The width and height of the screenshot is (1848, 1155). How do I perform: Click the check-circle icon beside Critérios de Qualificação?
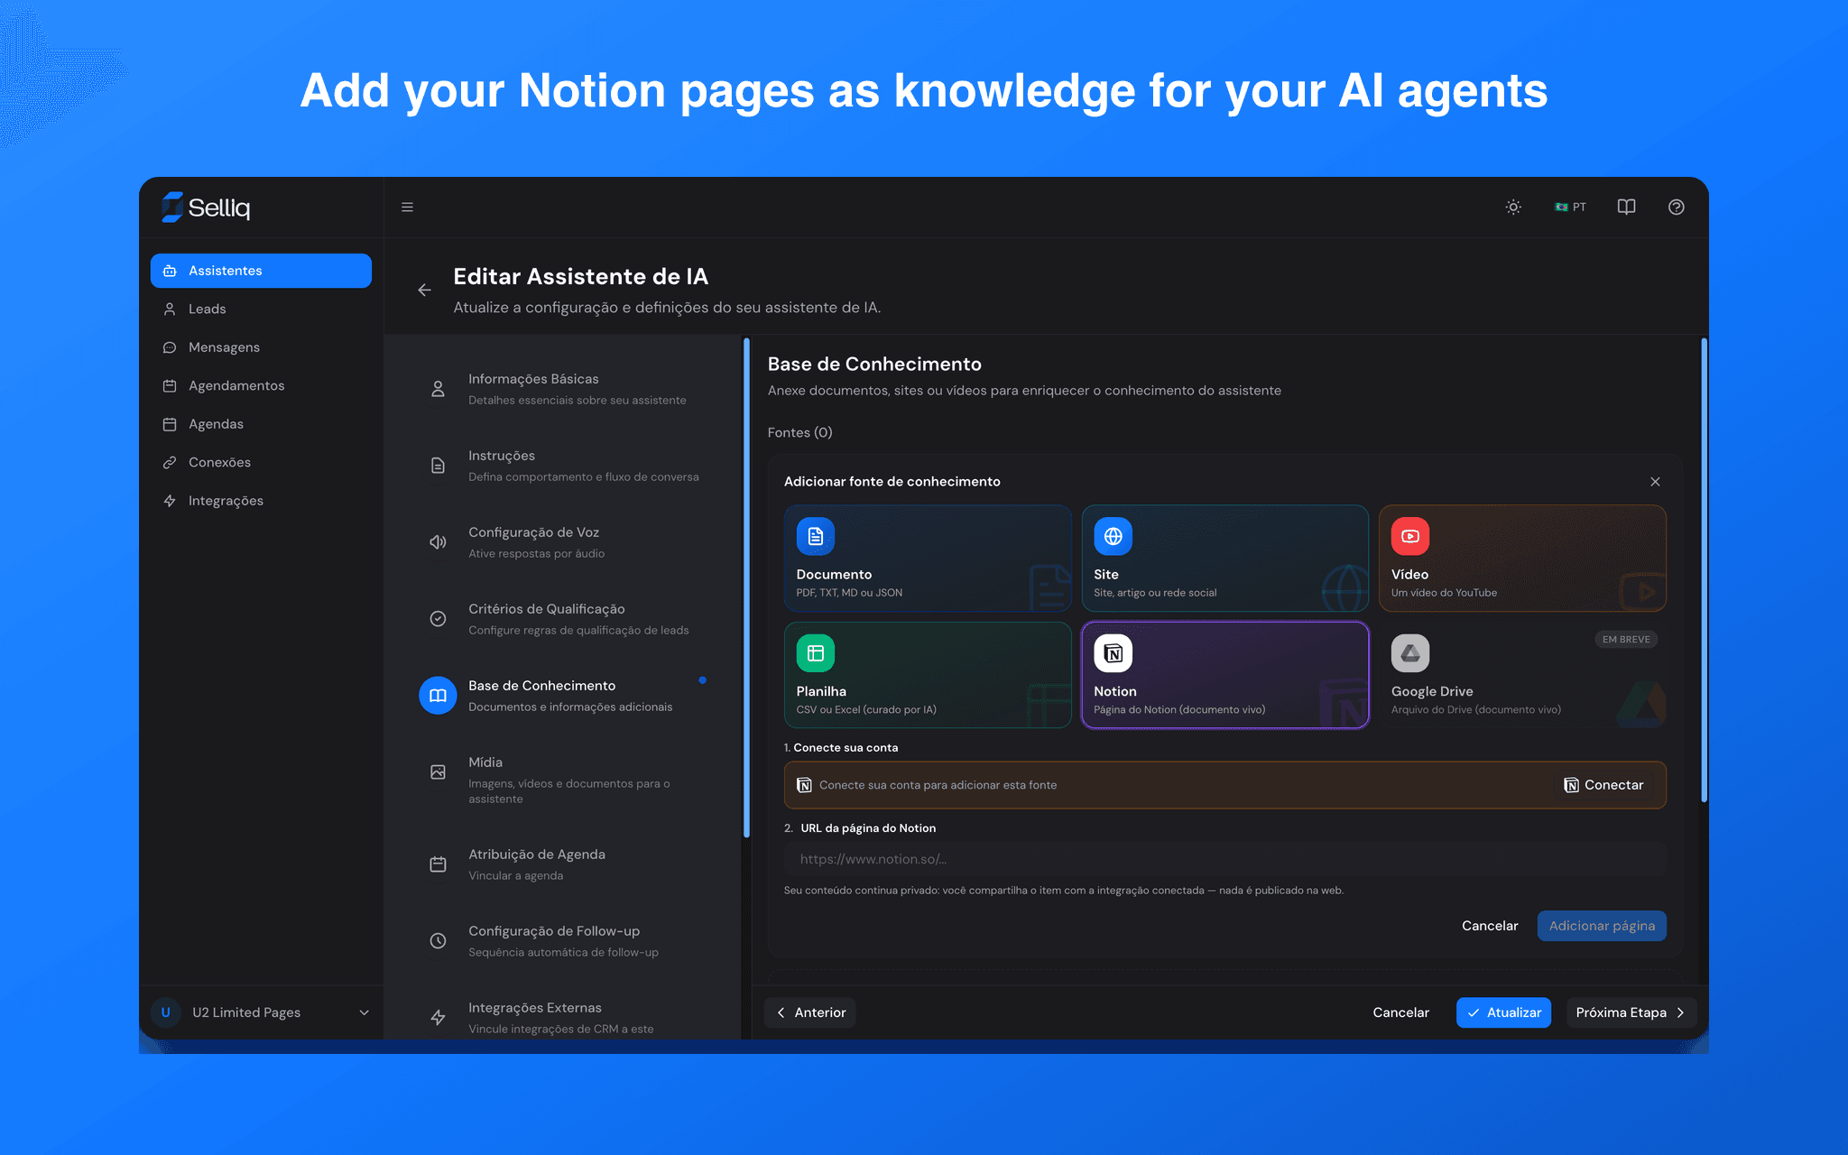tap(438, 619)
